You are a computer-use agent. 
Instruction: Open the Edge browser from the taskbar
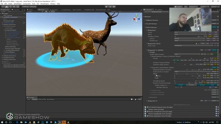17,122
